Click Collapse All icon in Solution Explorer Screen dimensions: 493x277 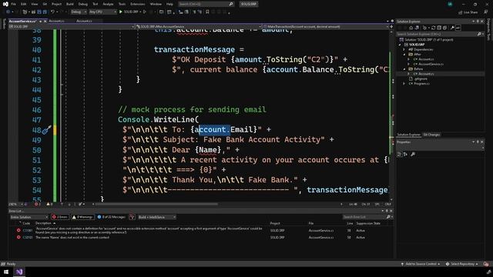coord(439,28)
